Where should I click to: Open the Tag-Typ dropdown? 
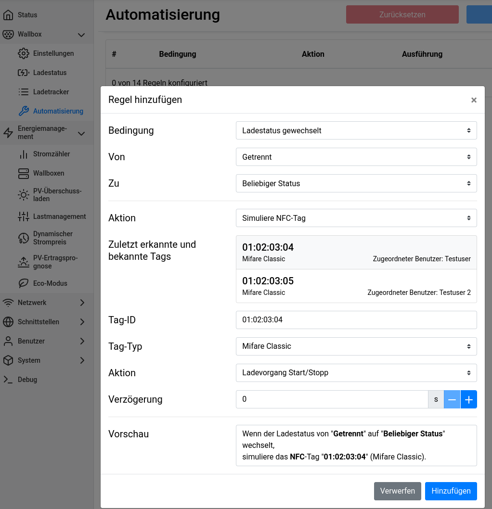coord(356,346)
